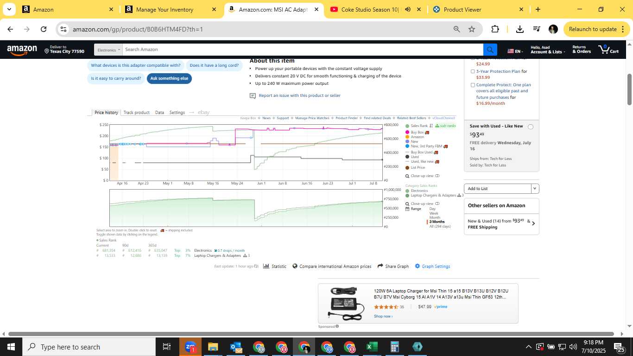Bookmark this page with the star icon
This screenshot has width=633, height=356.
(x=472, y=29)
